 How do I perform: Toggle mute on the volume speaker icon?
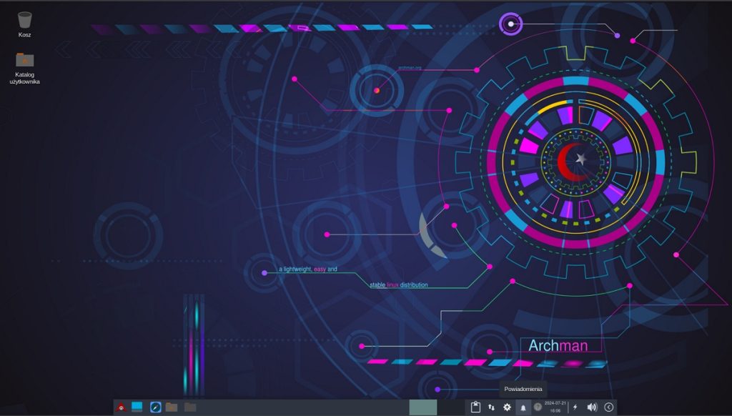tap(592, 407)
